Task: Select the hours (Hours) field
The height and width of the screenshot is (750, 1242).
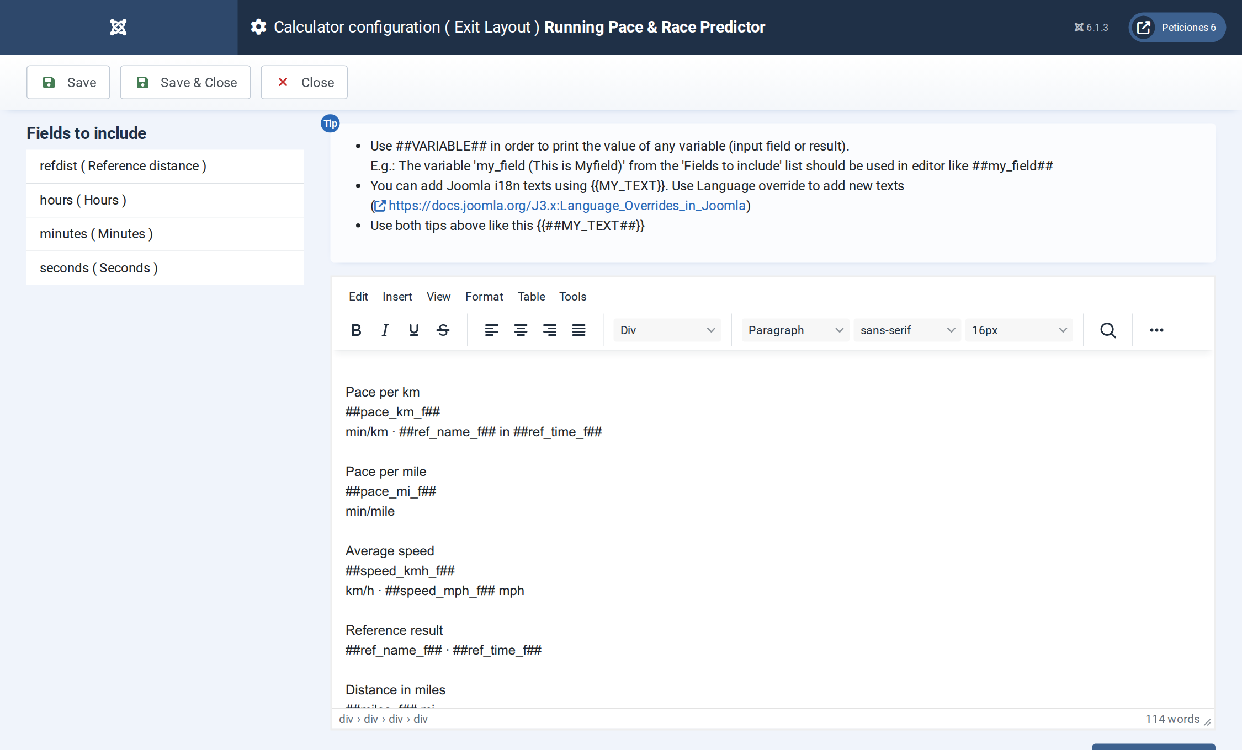Action: pos(165,200)
